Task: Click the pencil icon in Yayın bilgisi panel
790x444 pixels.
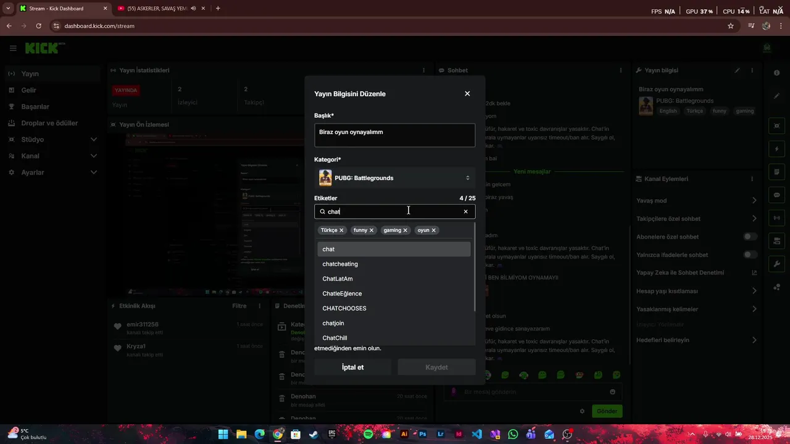Action: click(737, 70)
